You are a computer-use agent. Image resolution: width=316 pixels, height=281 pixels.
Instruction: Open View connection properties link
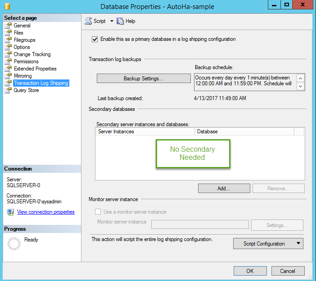pyautogui.click(x=45, y=212)
